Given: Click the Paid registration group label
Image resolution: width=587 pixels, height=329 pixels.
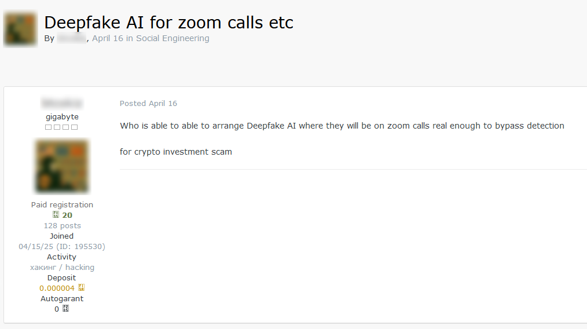Looking at the screenshot, I should [x=62, y=204].
